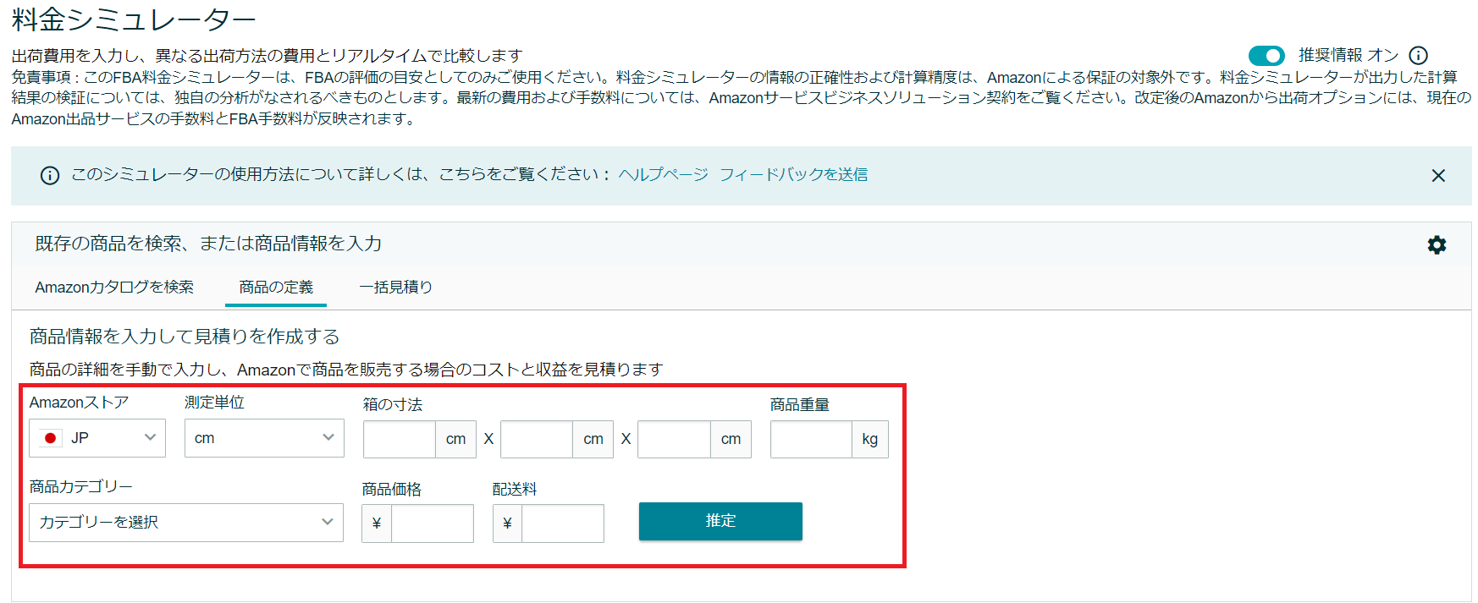Screen dimensions: 1478x603
Task: Switch to the Amazonカタログを検索 tab
Action: 114,288
